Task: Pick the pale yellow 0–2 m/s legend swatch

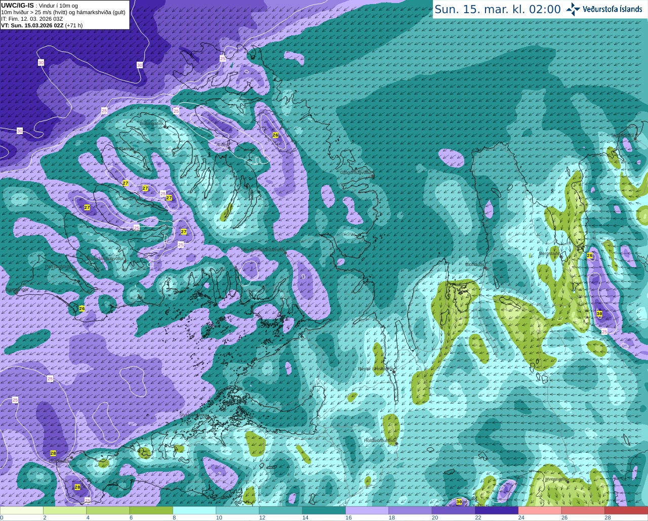Action: point(22,510)
